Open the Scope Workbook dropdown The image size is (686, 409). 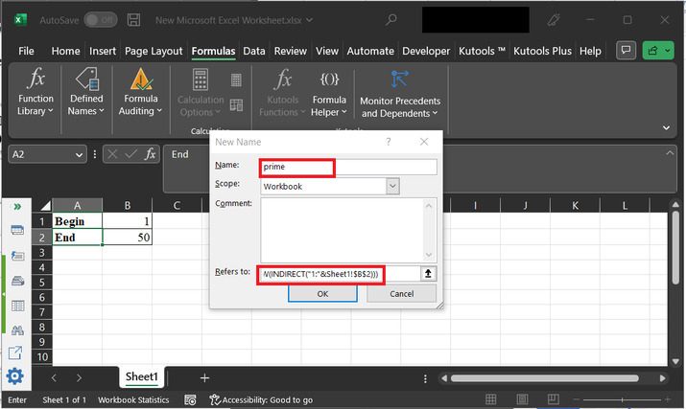click(x=392, y=186)
